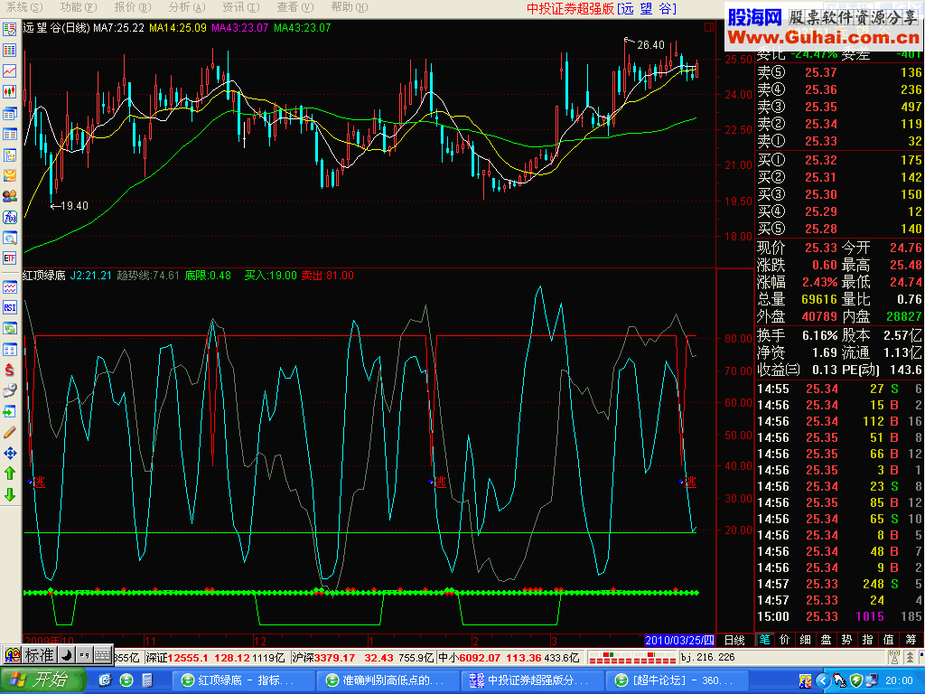Click the 沪深 index status entry
The width and height of the screenshot is (925, 694).
[x=362, y=658]
